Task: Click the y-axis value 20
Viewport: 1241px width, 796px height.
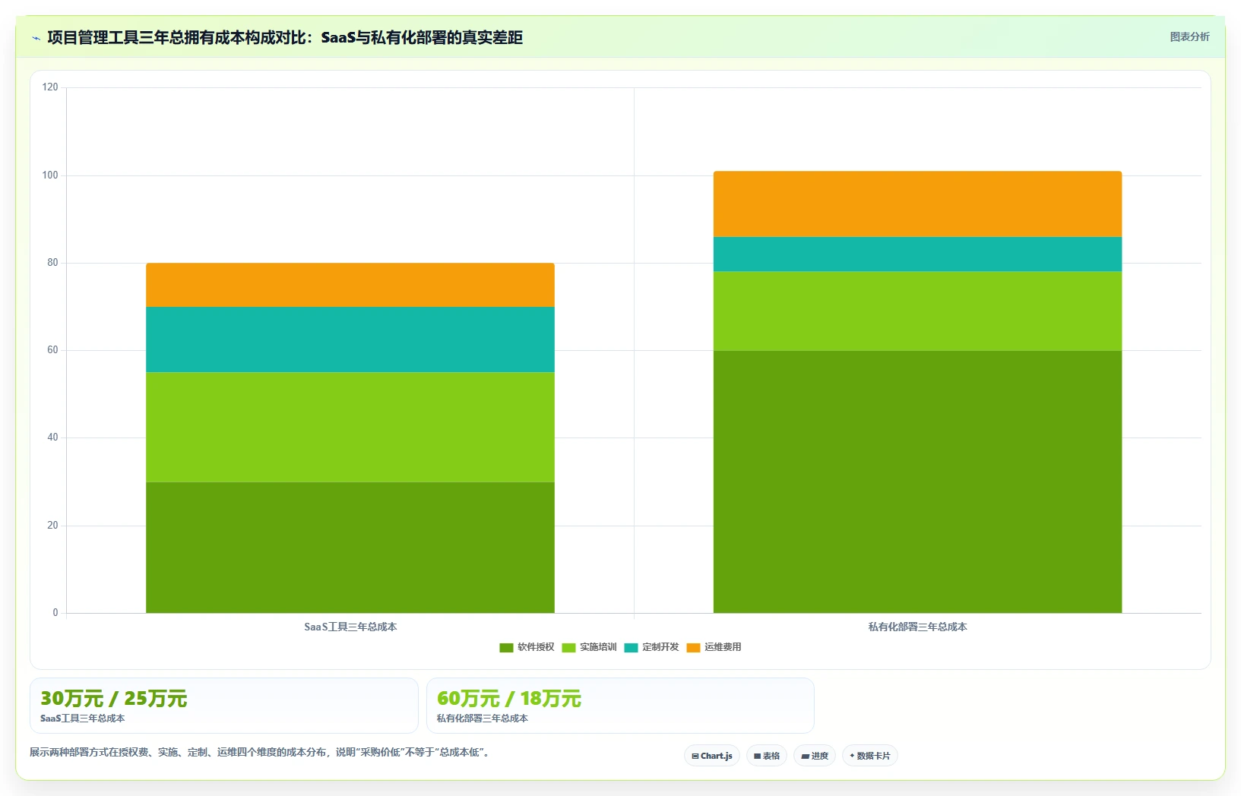Action: pos(52,526)
